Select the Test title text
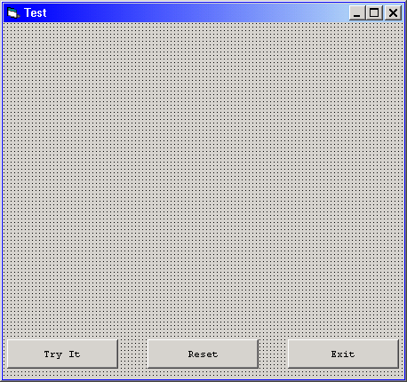Viewport: 407px width, 382px height. click(36, 12)
